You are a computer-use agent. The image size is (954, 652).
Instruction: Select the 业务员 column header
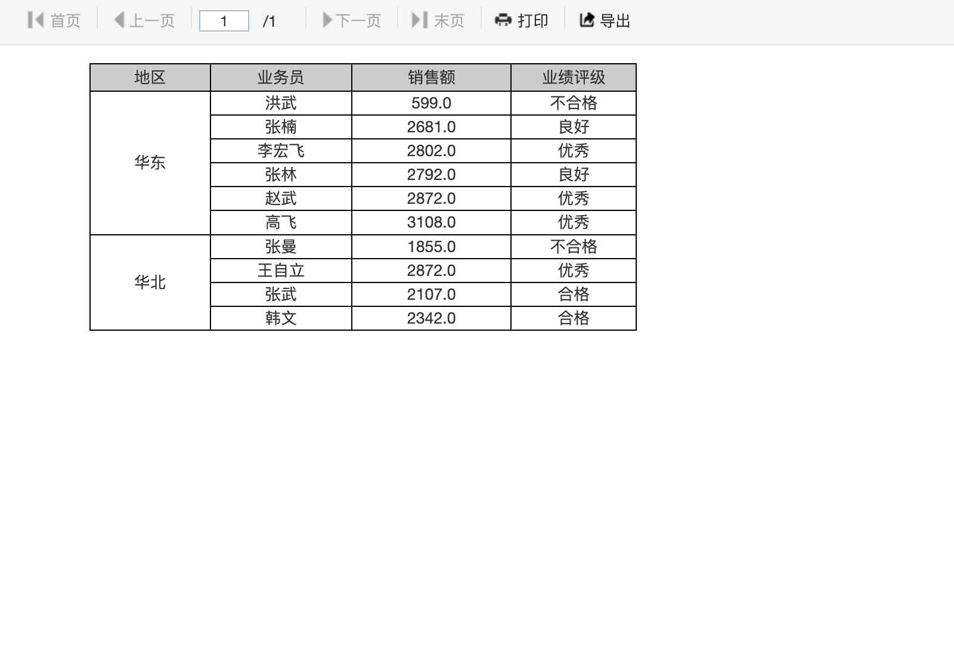pyautogui.click(x=281, y=77)
